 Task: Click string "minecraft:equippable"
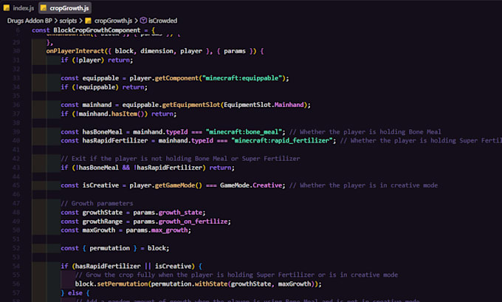pyautogui.click(x=241, y=78)
